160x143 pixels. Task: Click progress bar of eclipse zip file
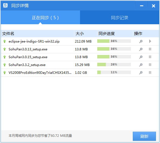(x=114, y=41)
